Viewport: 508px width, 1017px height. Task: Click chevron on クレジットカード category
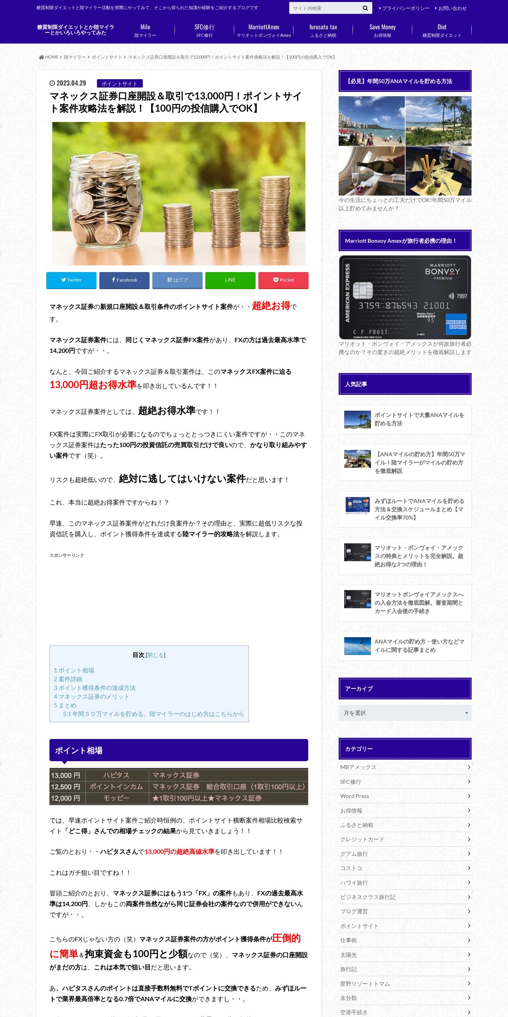469,839
